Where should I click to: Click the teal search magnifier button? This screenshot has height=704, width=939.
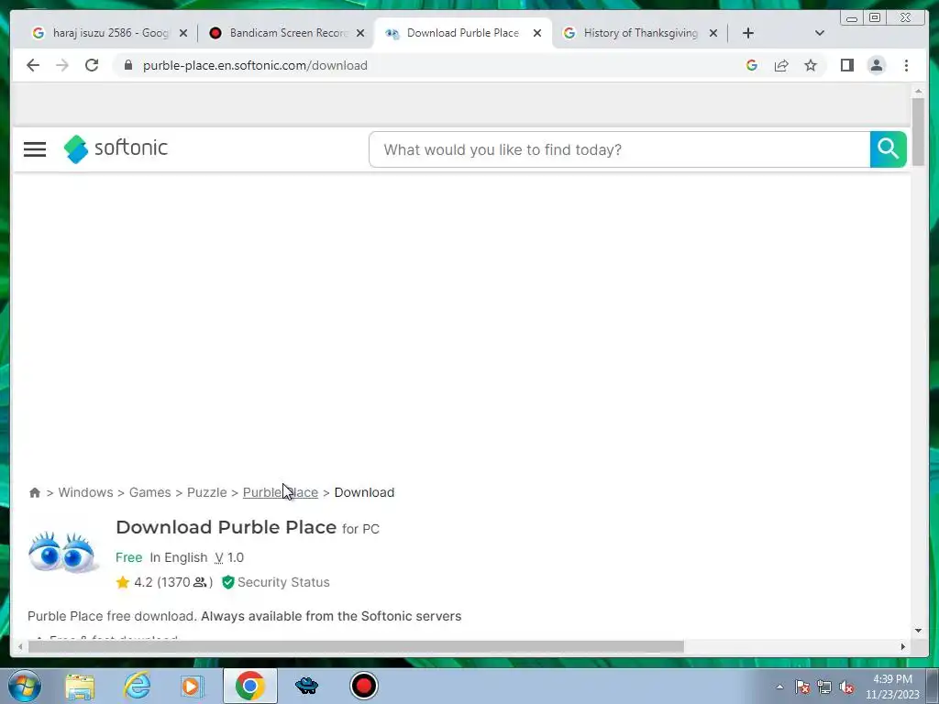click(x=888, y=149)
